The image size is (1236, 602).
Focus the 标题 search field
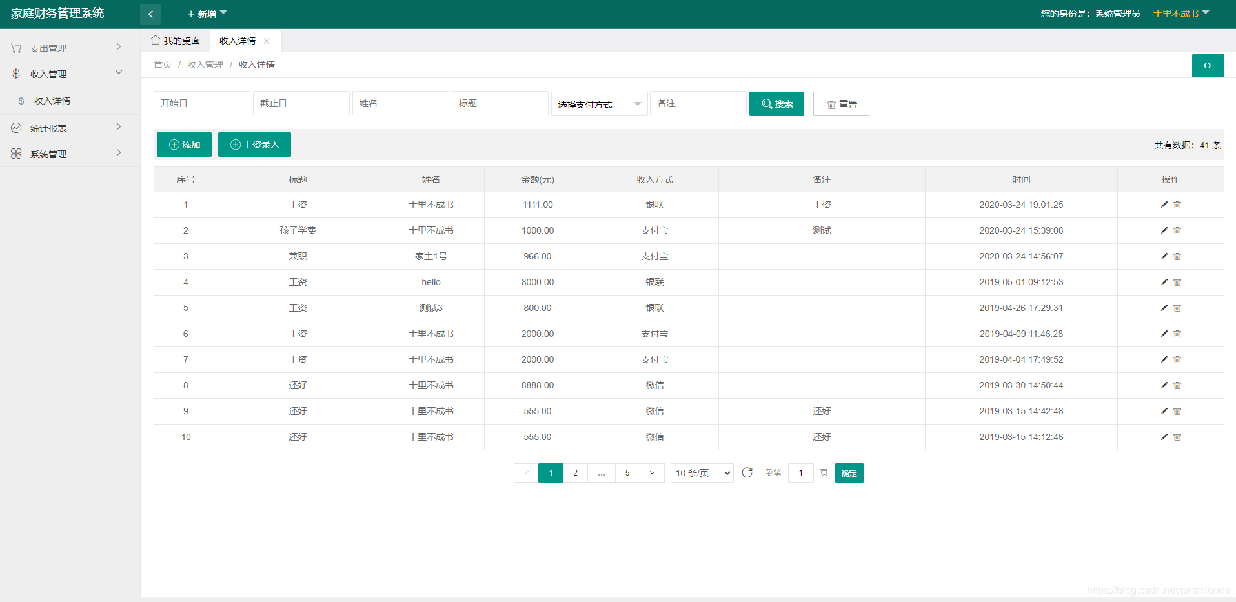click(x=500, y=103)
